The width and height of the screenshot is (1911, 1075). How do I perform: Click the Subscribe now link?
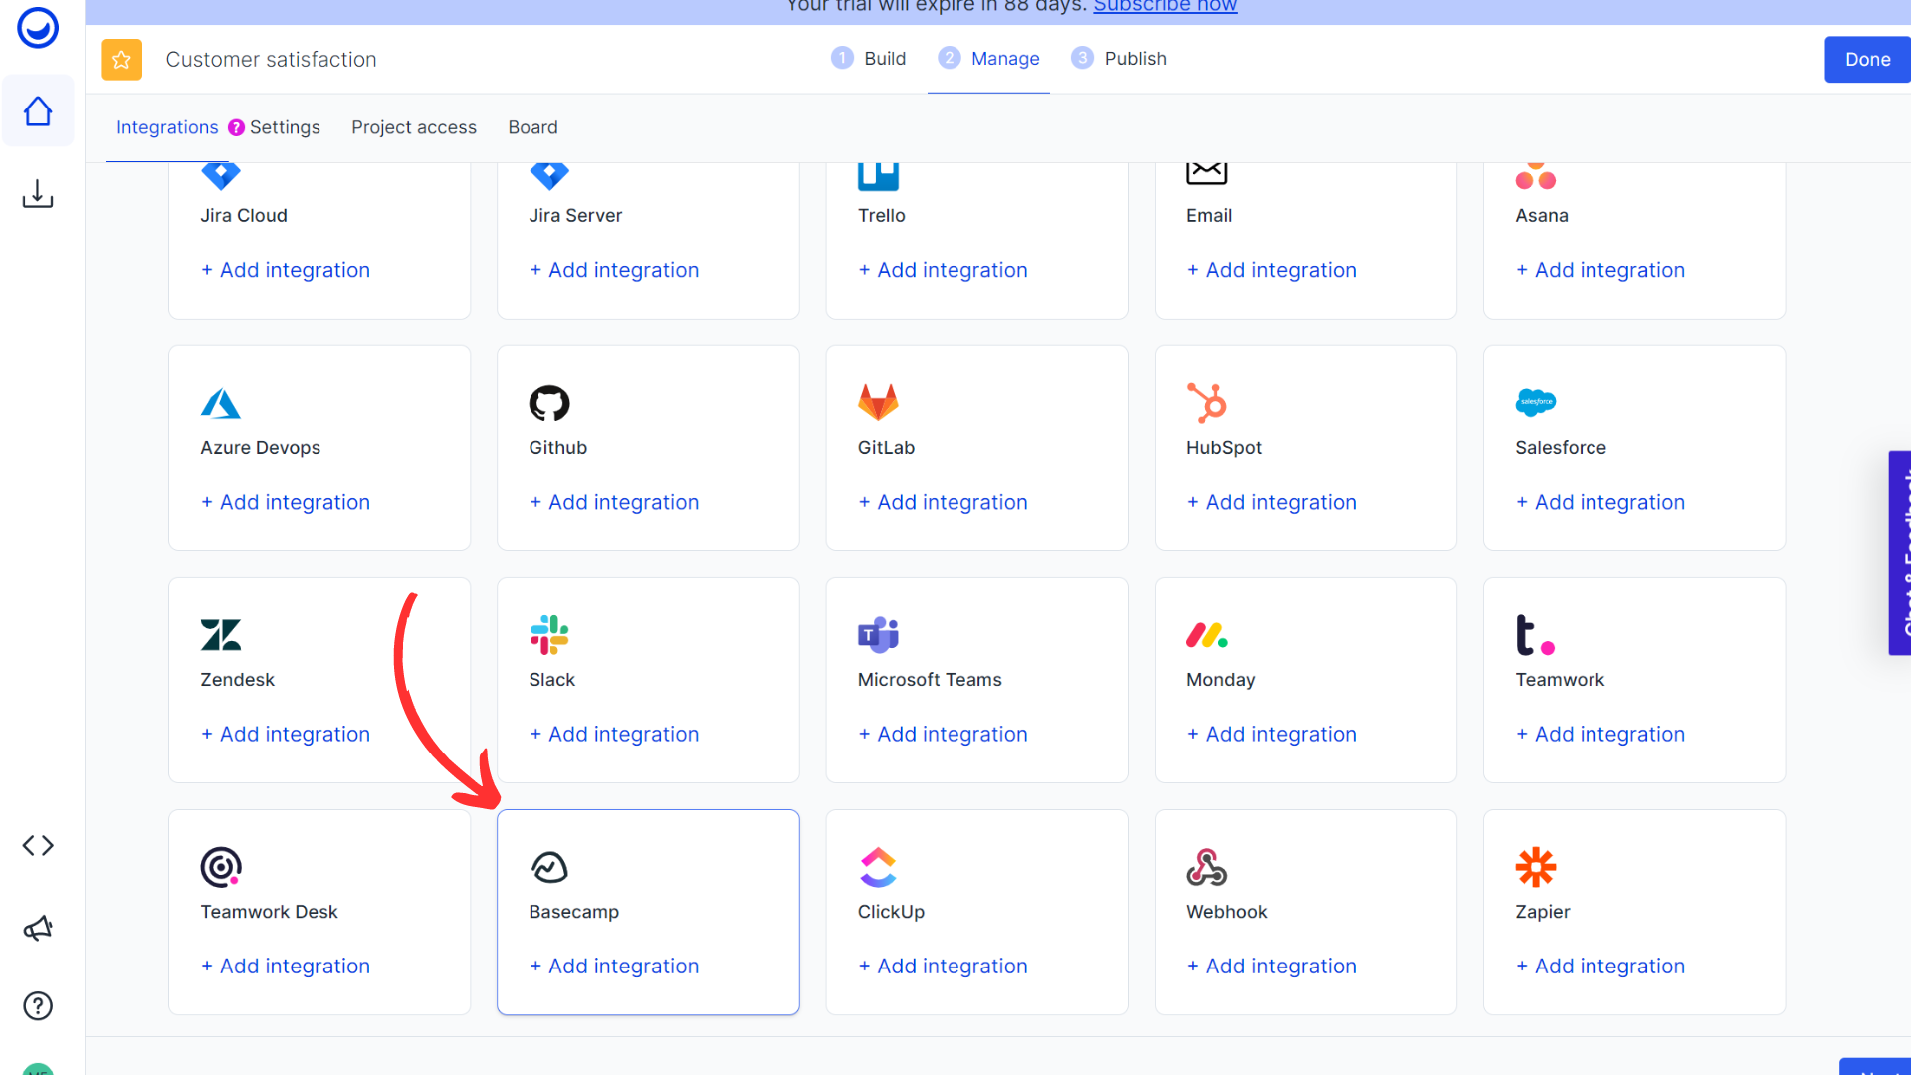tap(1165, 7)
